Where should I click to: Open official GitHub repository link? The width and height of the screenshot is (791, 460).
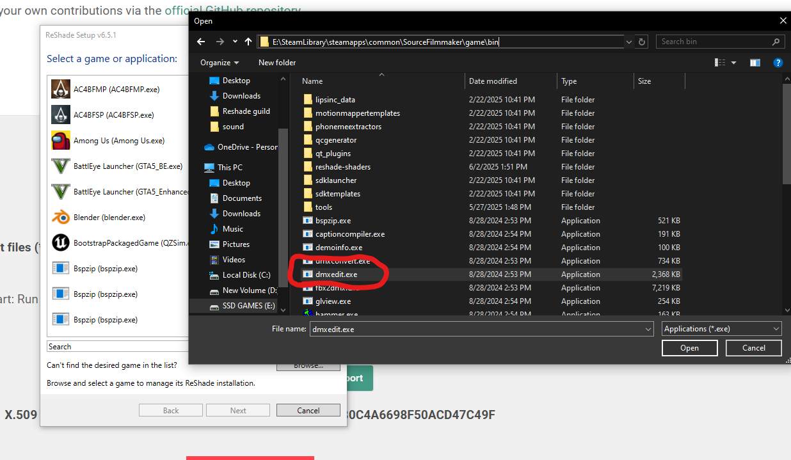233,10
